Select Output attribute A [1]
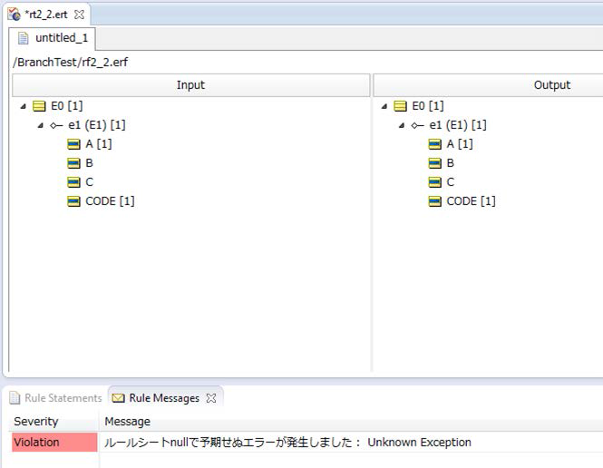The height and width of the screenshot is (468, 603). (460, 144)
